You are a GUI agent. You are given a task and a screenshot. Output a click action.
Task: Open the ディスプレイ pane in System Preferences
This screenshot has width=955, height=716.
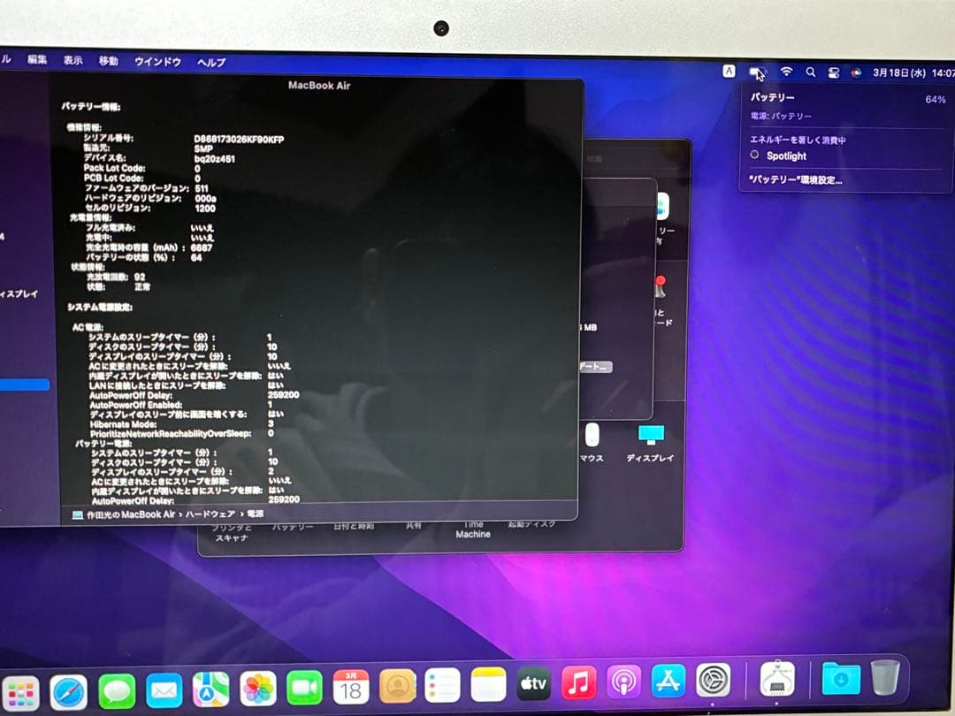pyautogui.click(x=650, y=443)
